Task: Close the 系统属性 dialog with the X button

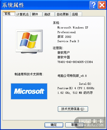Action: coord(102,5)
